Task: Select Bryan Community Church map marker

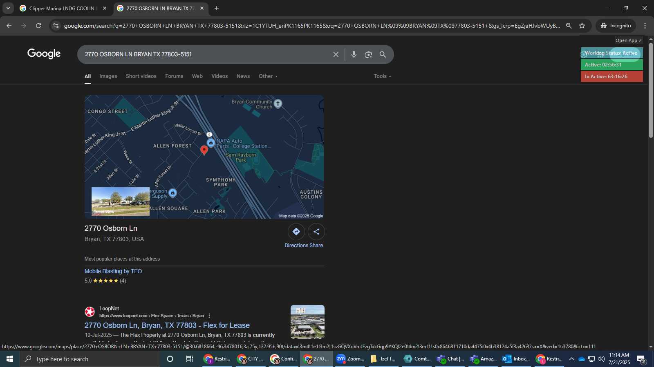Action: point(278,104)
